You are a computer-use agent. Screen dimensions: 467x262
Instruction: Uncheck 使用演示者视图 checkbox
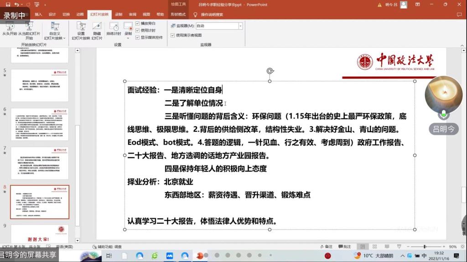172,35
